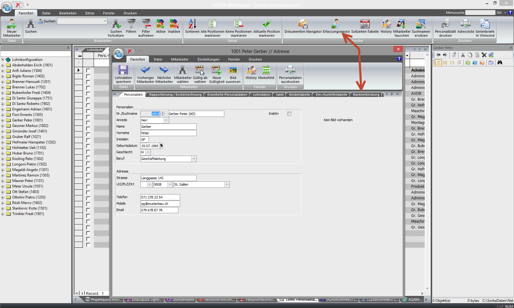The height and width of the screenshot is (308, 514).
Task: Click Personaldaten ausdrucken
Action: click(x=290, y=74)
